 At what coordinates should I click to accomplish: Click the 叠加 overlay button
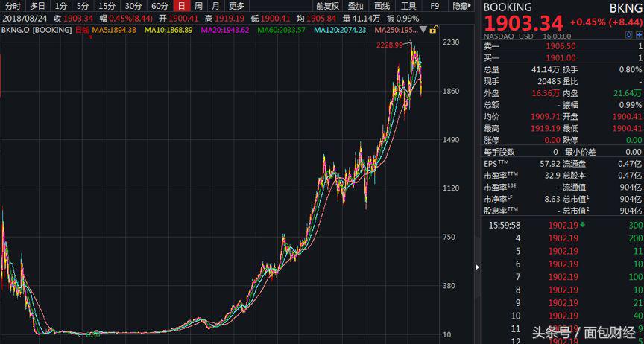[x=356, y=6]
